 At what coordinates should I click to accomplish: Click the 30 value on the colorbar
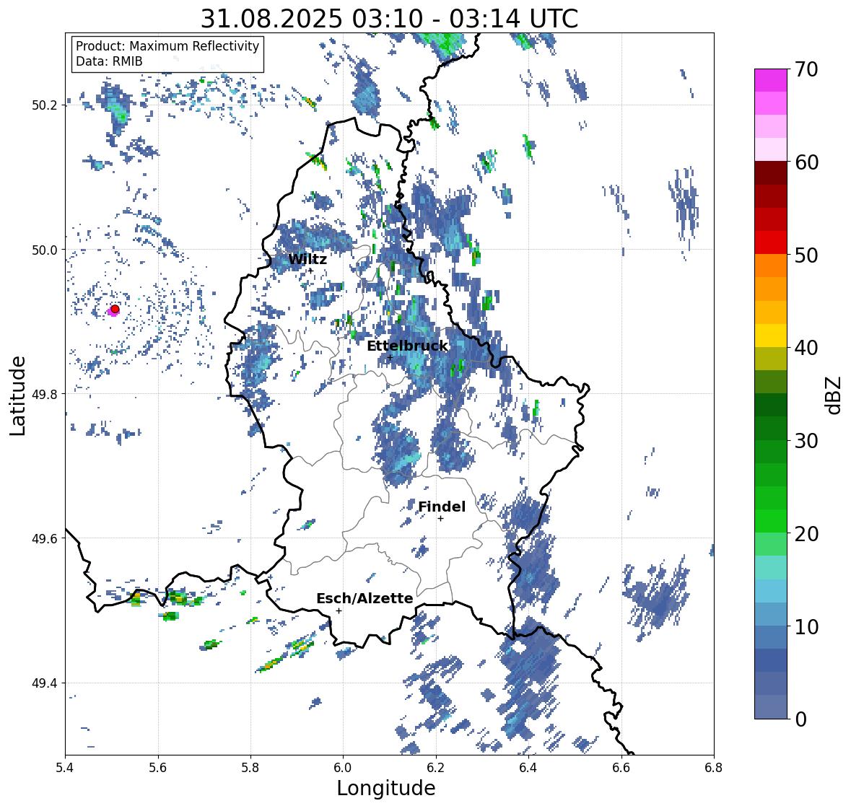806,441
